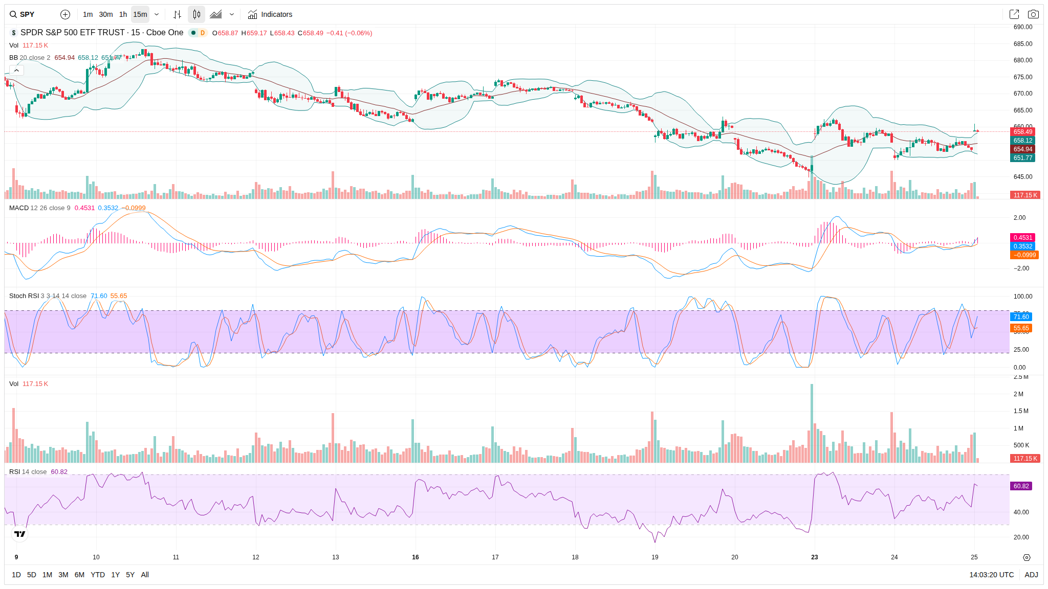Click the TradingView logo on chart
Viewport: 1048px width, 589px height.
tap(19, 534)
